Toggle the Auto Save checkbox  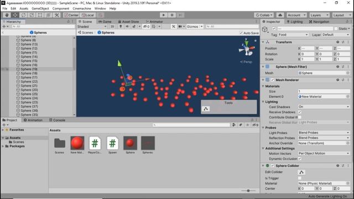[241, 33]
